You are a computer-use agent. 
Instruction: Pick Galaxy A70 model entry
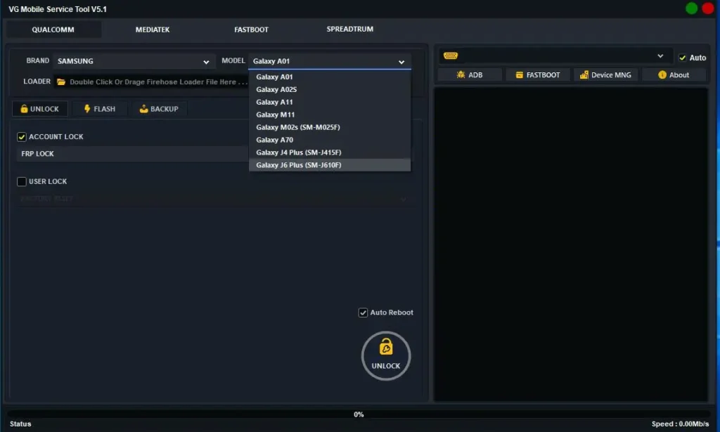[330, 140]
